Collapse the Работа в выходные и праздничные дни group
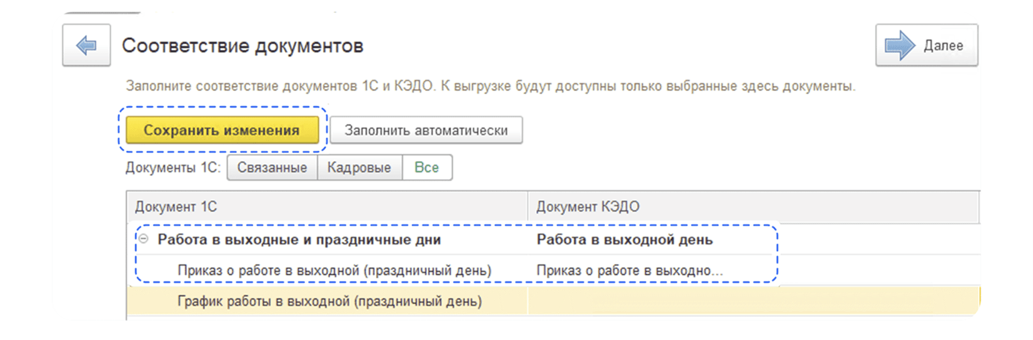Image resolution: width=1033 pixels, height=340 pixels. (x=144, y=239)
